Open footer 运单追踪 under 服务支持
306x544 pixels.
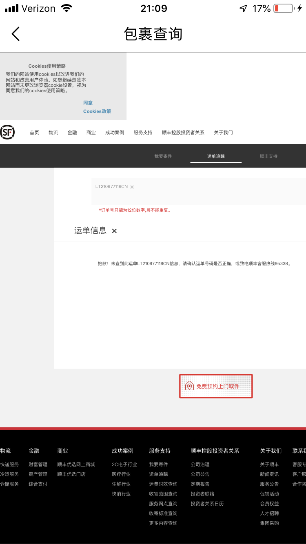click(158, 474)
